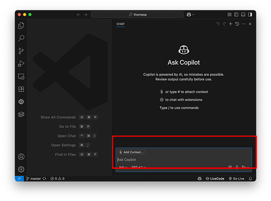This screenshot has height=201, width=271.
Task: Redo last chat request
Action: (x=224, y=24)
